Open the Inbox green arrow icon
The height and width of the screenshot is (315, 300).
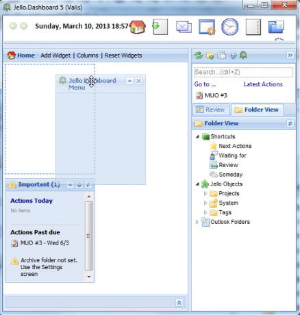coord(160,27)
